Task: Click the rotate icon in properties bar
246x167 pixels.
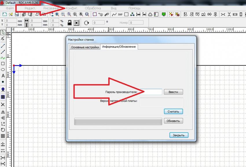Action: pos(86,23)
